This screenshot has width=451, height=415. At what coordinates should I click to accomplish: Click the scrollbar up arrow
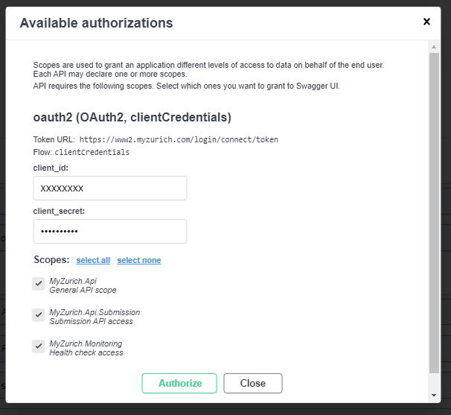click(434, 47)
